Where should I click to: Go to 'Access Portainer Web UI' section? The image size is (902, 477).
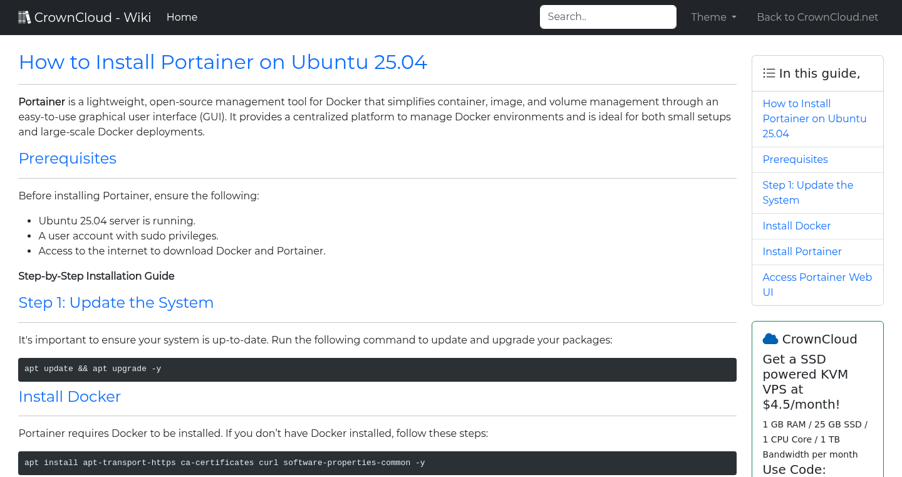[817, 285]
